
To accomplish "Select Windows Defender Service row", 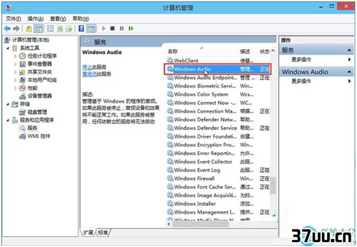I will [x=218, y=128].
